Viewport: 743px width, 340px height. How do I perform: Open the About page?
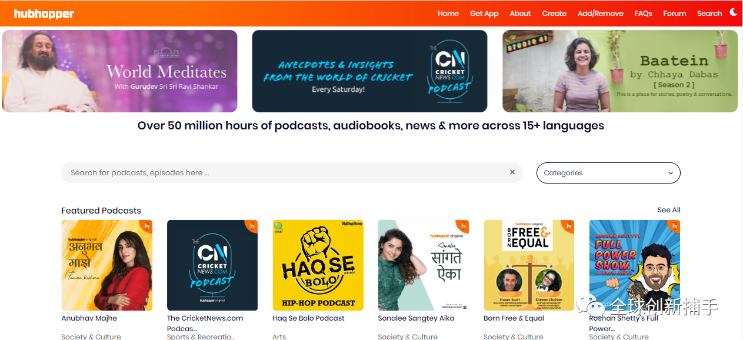pyautogui.click(x=520, y=14)
